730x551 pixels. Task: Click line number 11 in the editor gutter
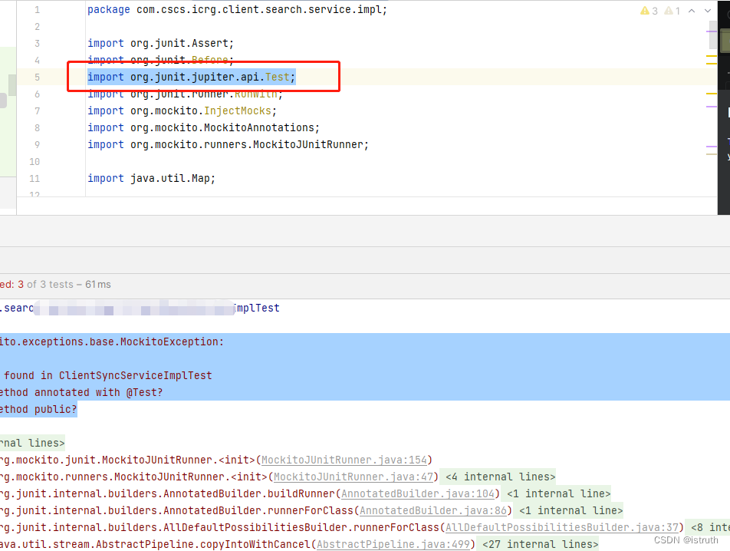(34, 178)
